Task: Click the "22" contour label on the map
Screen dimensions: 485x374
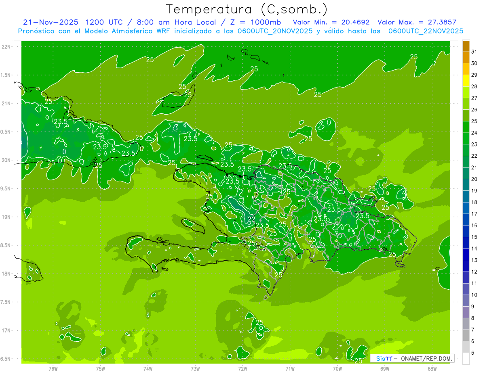Action: [x=251, y=219]
